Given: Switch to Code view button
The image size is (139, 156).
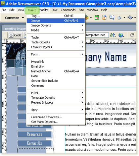Looking at the screenshot, I should [15, 35].
